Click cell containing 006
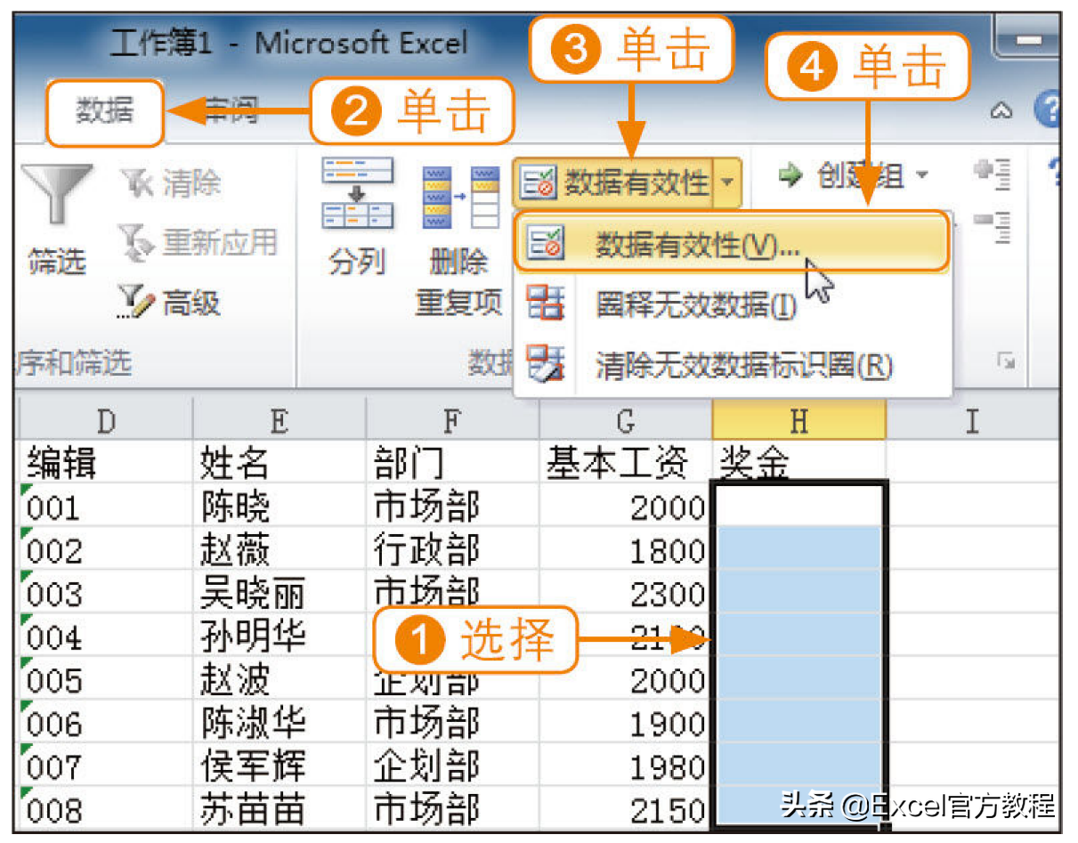 point(106,723)
